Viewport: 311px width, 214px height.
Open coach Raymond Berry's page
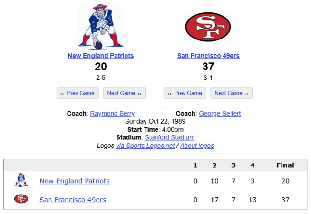pyautogui.click(x=112, y=114)
